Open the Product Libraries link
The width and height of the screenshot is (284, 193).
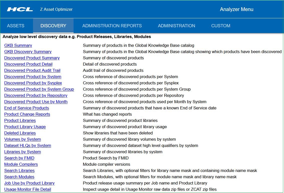pyautogui.click(x=20, y=120)
